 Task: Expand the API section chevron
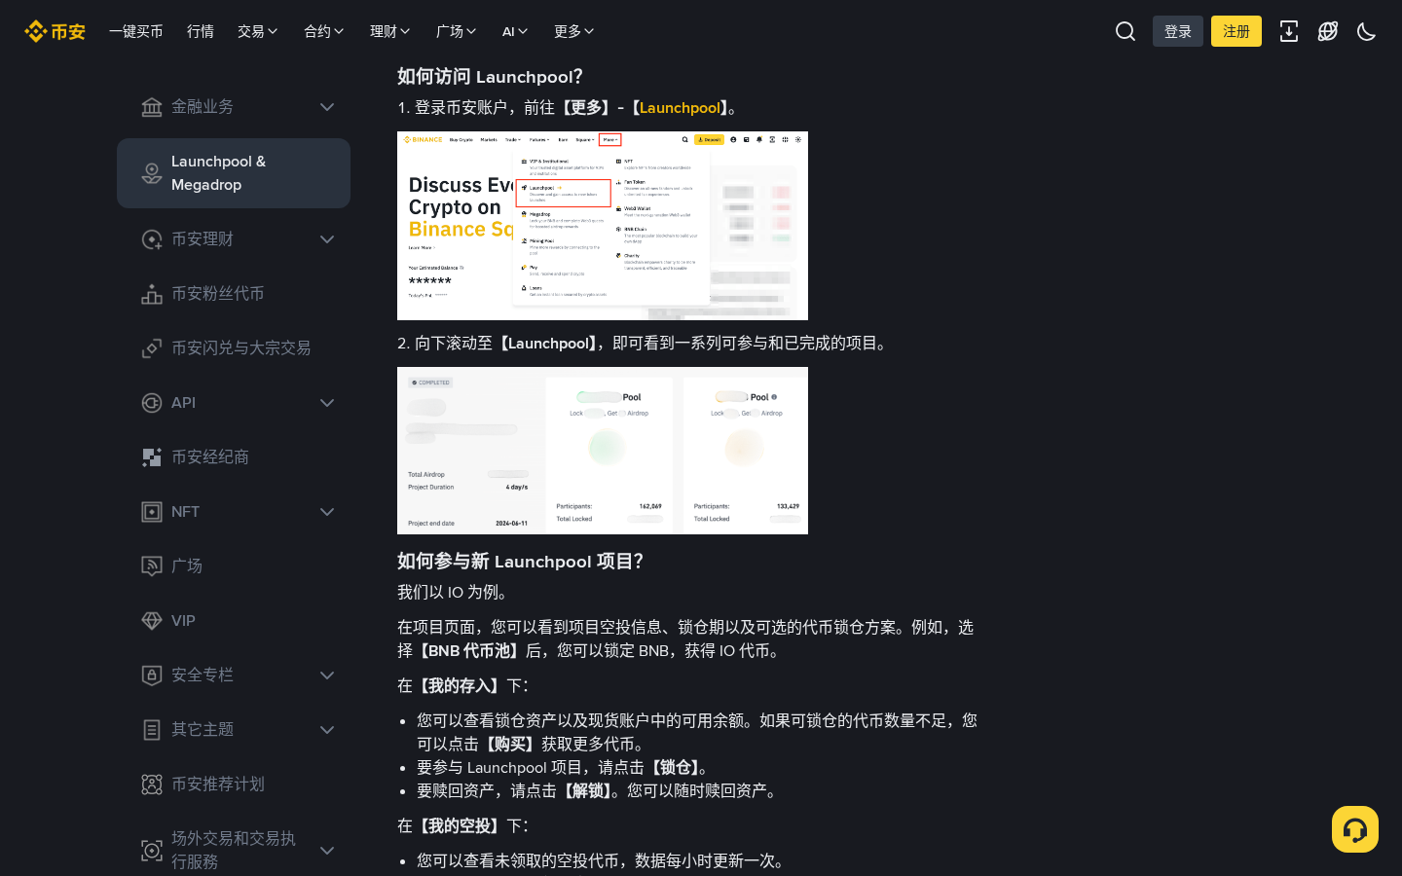pos(327,403)
